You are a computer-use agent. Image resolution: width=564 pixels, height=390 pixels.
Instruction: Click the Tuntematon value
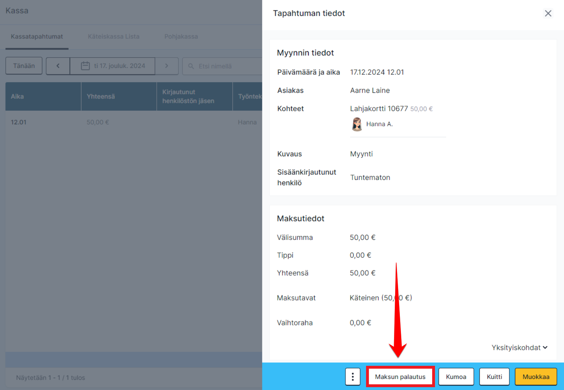[370, 177]
